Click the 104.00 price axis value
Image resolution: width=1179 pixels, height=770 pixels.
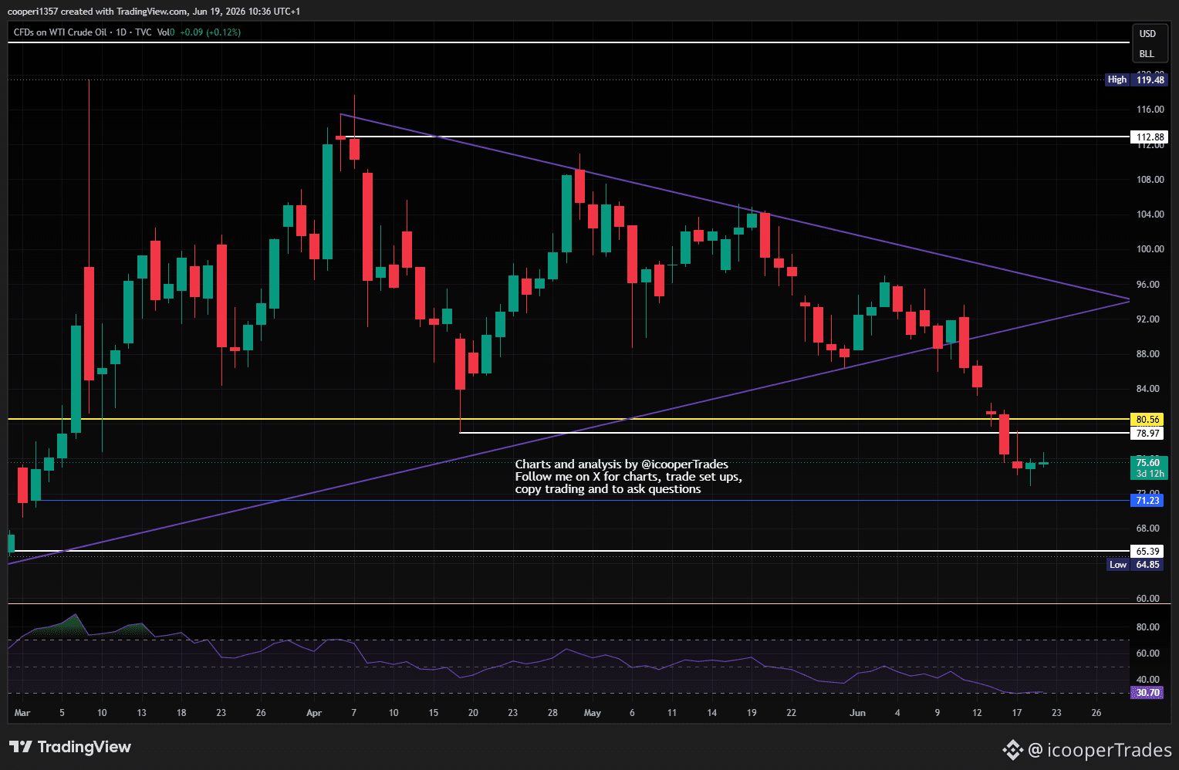click(x=1150, y=214)
